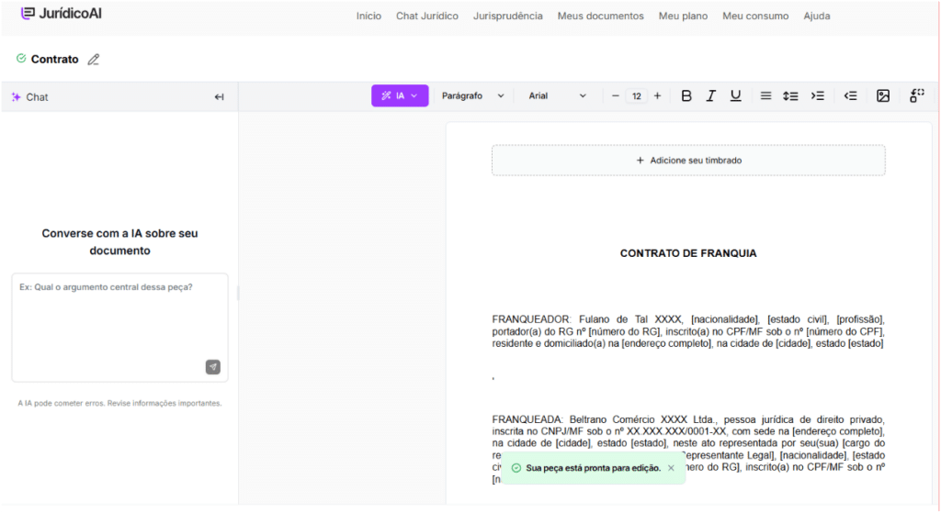Click the rightmost toolbar icon after image
This screenshot has height=513, width=941.
(x=917, y=95)
